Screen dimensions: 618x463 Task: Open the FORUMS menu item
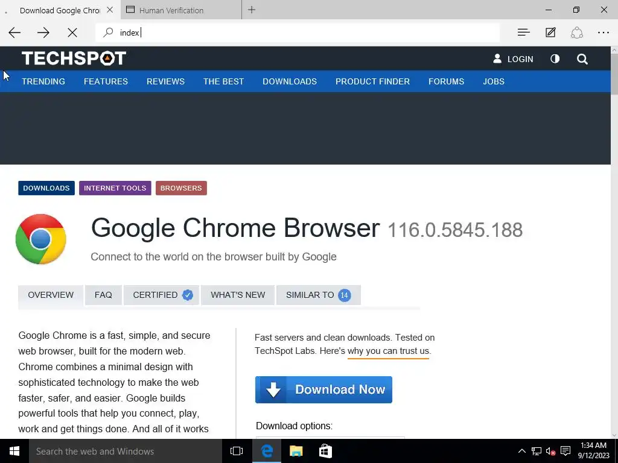446,81
